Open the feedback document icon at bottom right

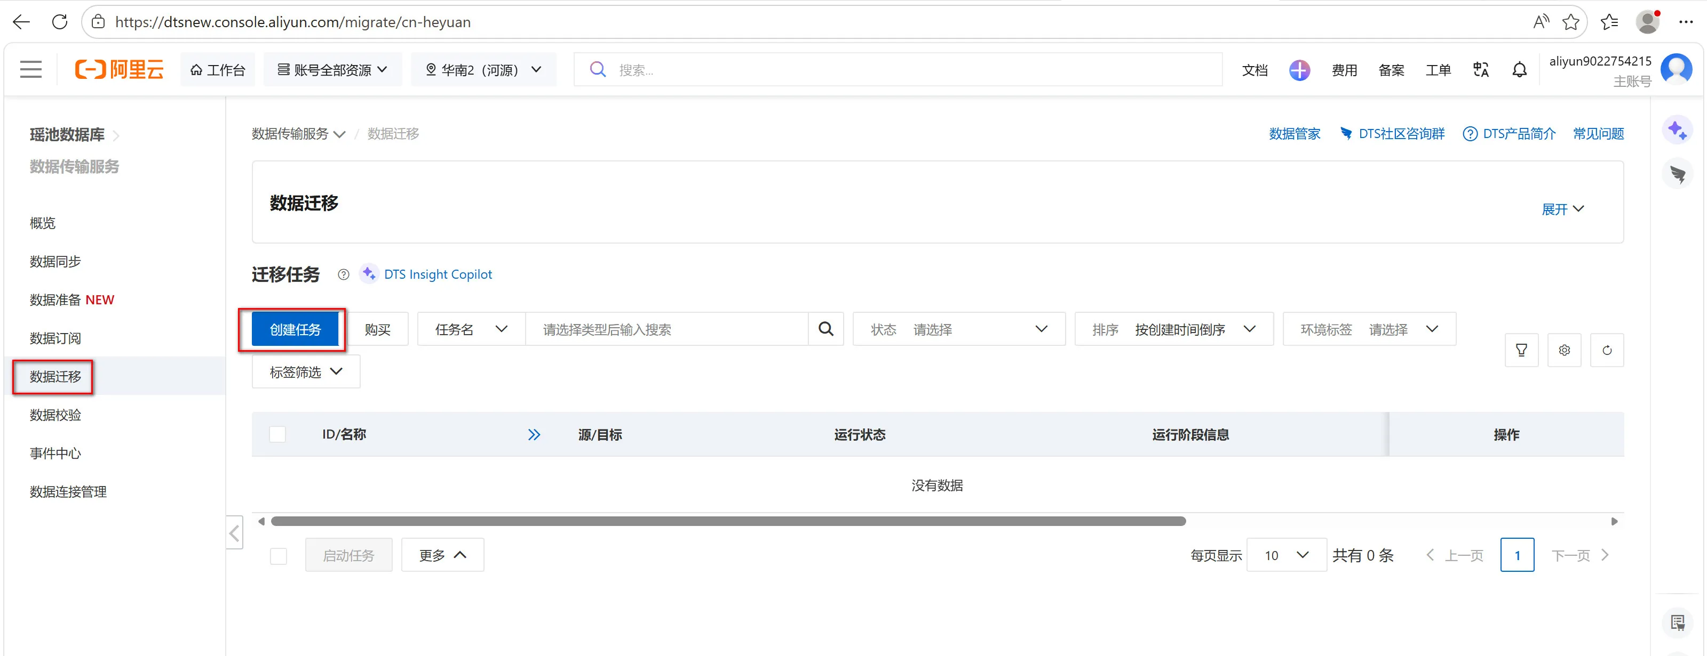(x=1677, y=622)
